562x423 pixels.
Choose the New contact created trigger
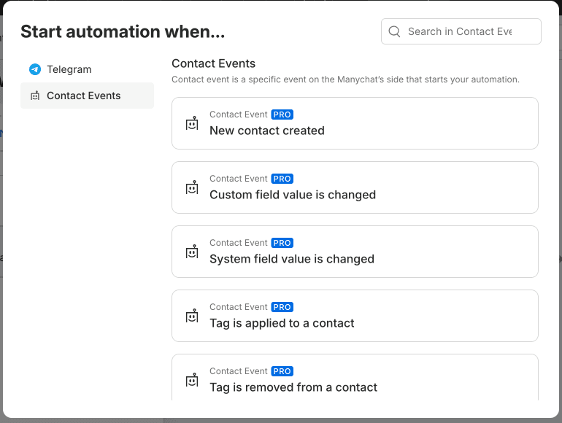[355, 123]
